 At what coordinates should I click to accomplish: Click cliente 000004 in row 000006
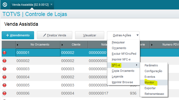pos(68,93)
